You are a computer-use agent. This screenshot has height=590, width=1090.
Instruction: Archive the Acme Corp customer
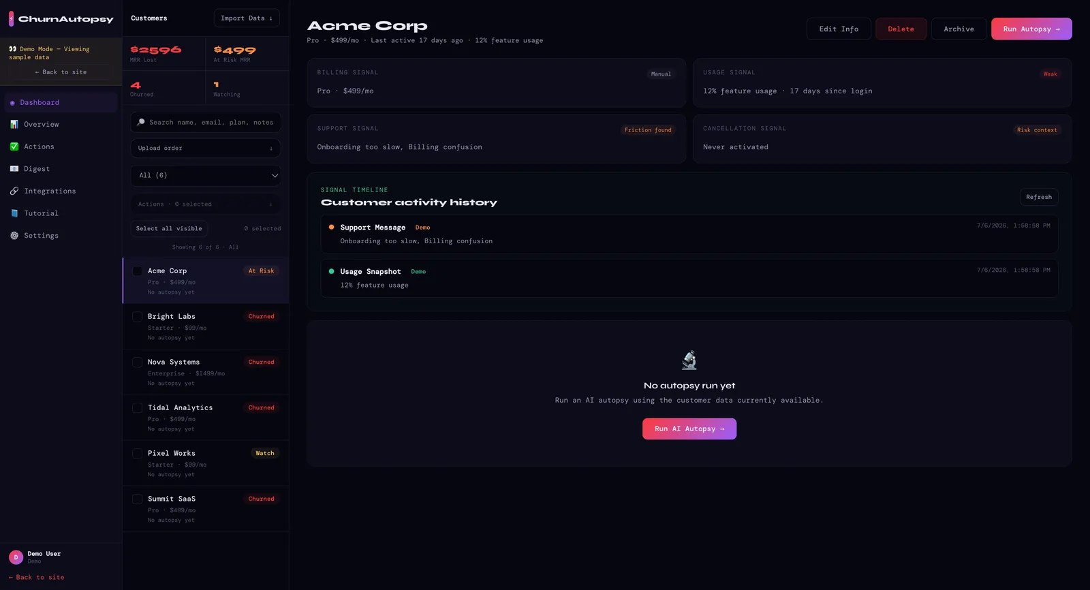pos(959,29)
